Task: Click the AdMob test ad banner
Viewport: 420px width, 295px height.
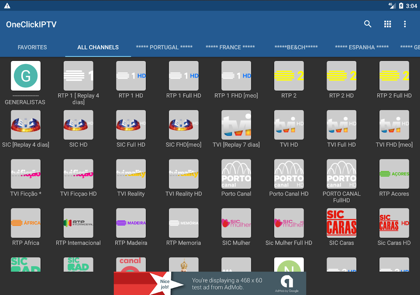Action: coord(210,284)
